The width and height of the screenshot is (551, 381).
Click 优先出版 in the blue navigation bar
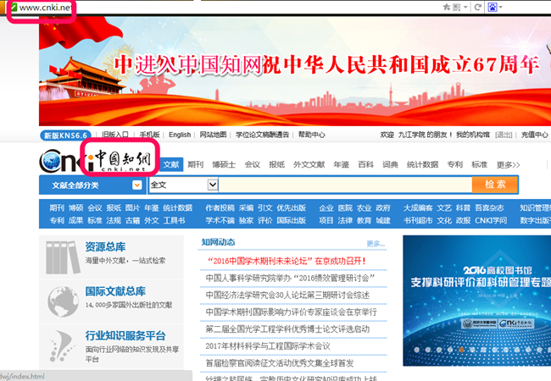coord(292,208)
